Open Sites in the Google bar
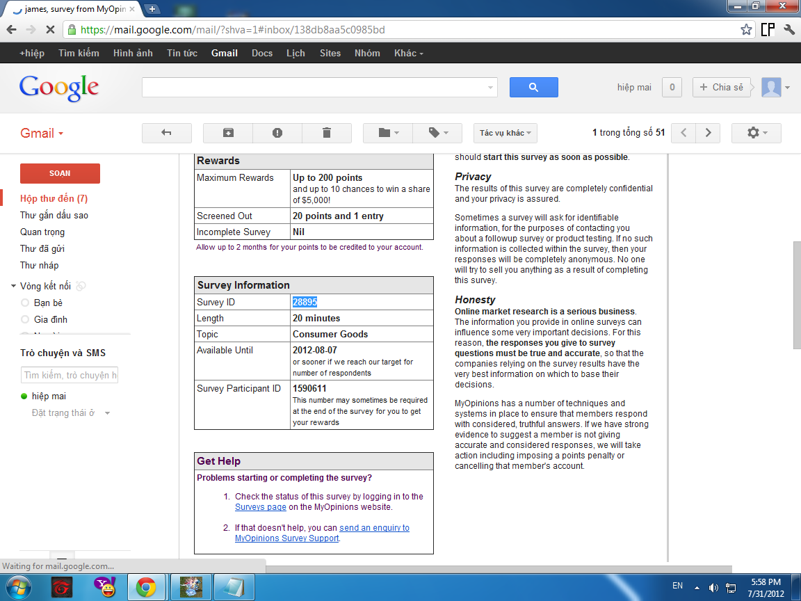 tap(330, 53)
